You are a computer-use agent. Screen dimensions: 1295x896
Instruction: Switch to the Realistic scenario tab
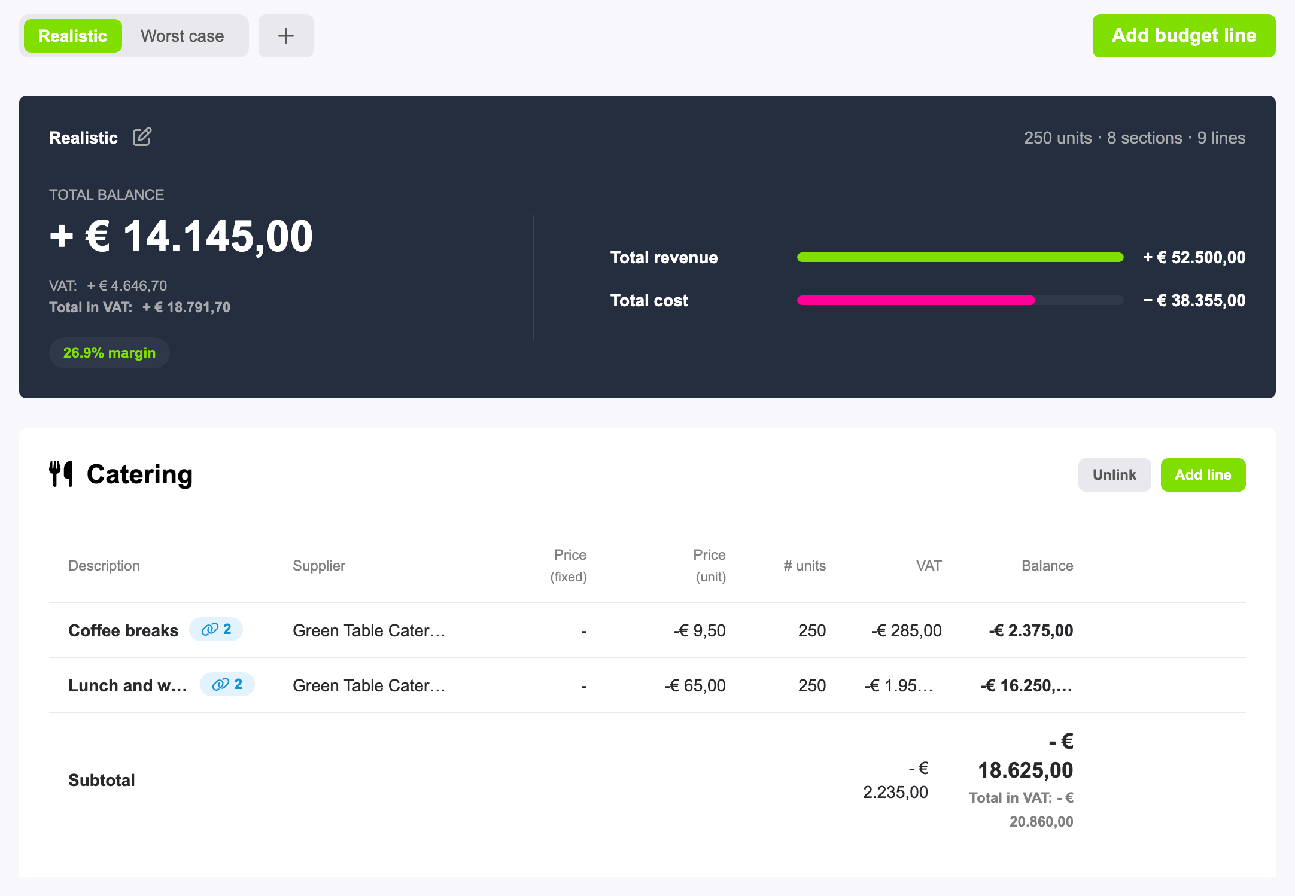coord(72,36)
